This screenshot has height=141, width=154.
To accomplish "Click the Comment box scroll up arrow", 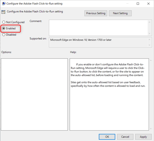I will coord(149,22).
